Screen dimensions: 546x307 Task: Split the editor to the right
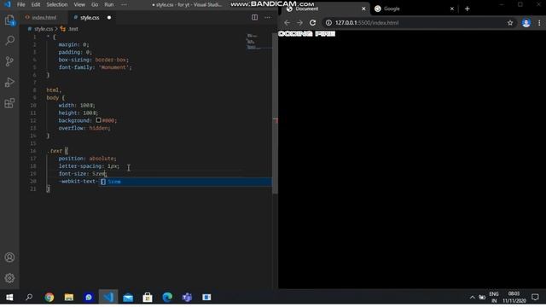click(x=254, y=17)
